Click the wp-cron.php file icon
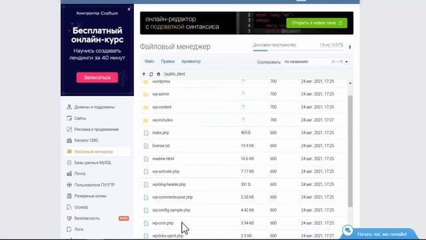 (146, 223)
